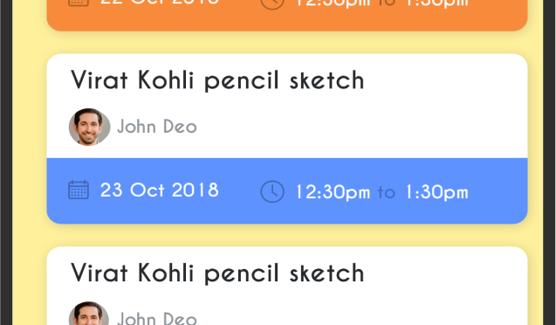
Task: Click the John Deo name in the bottom card
Action: (157, 318)
